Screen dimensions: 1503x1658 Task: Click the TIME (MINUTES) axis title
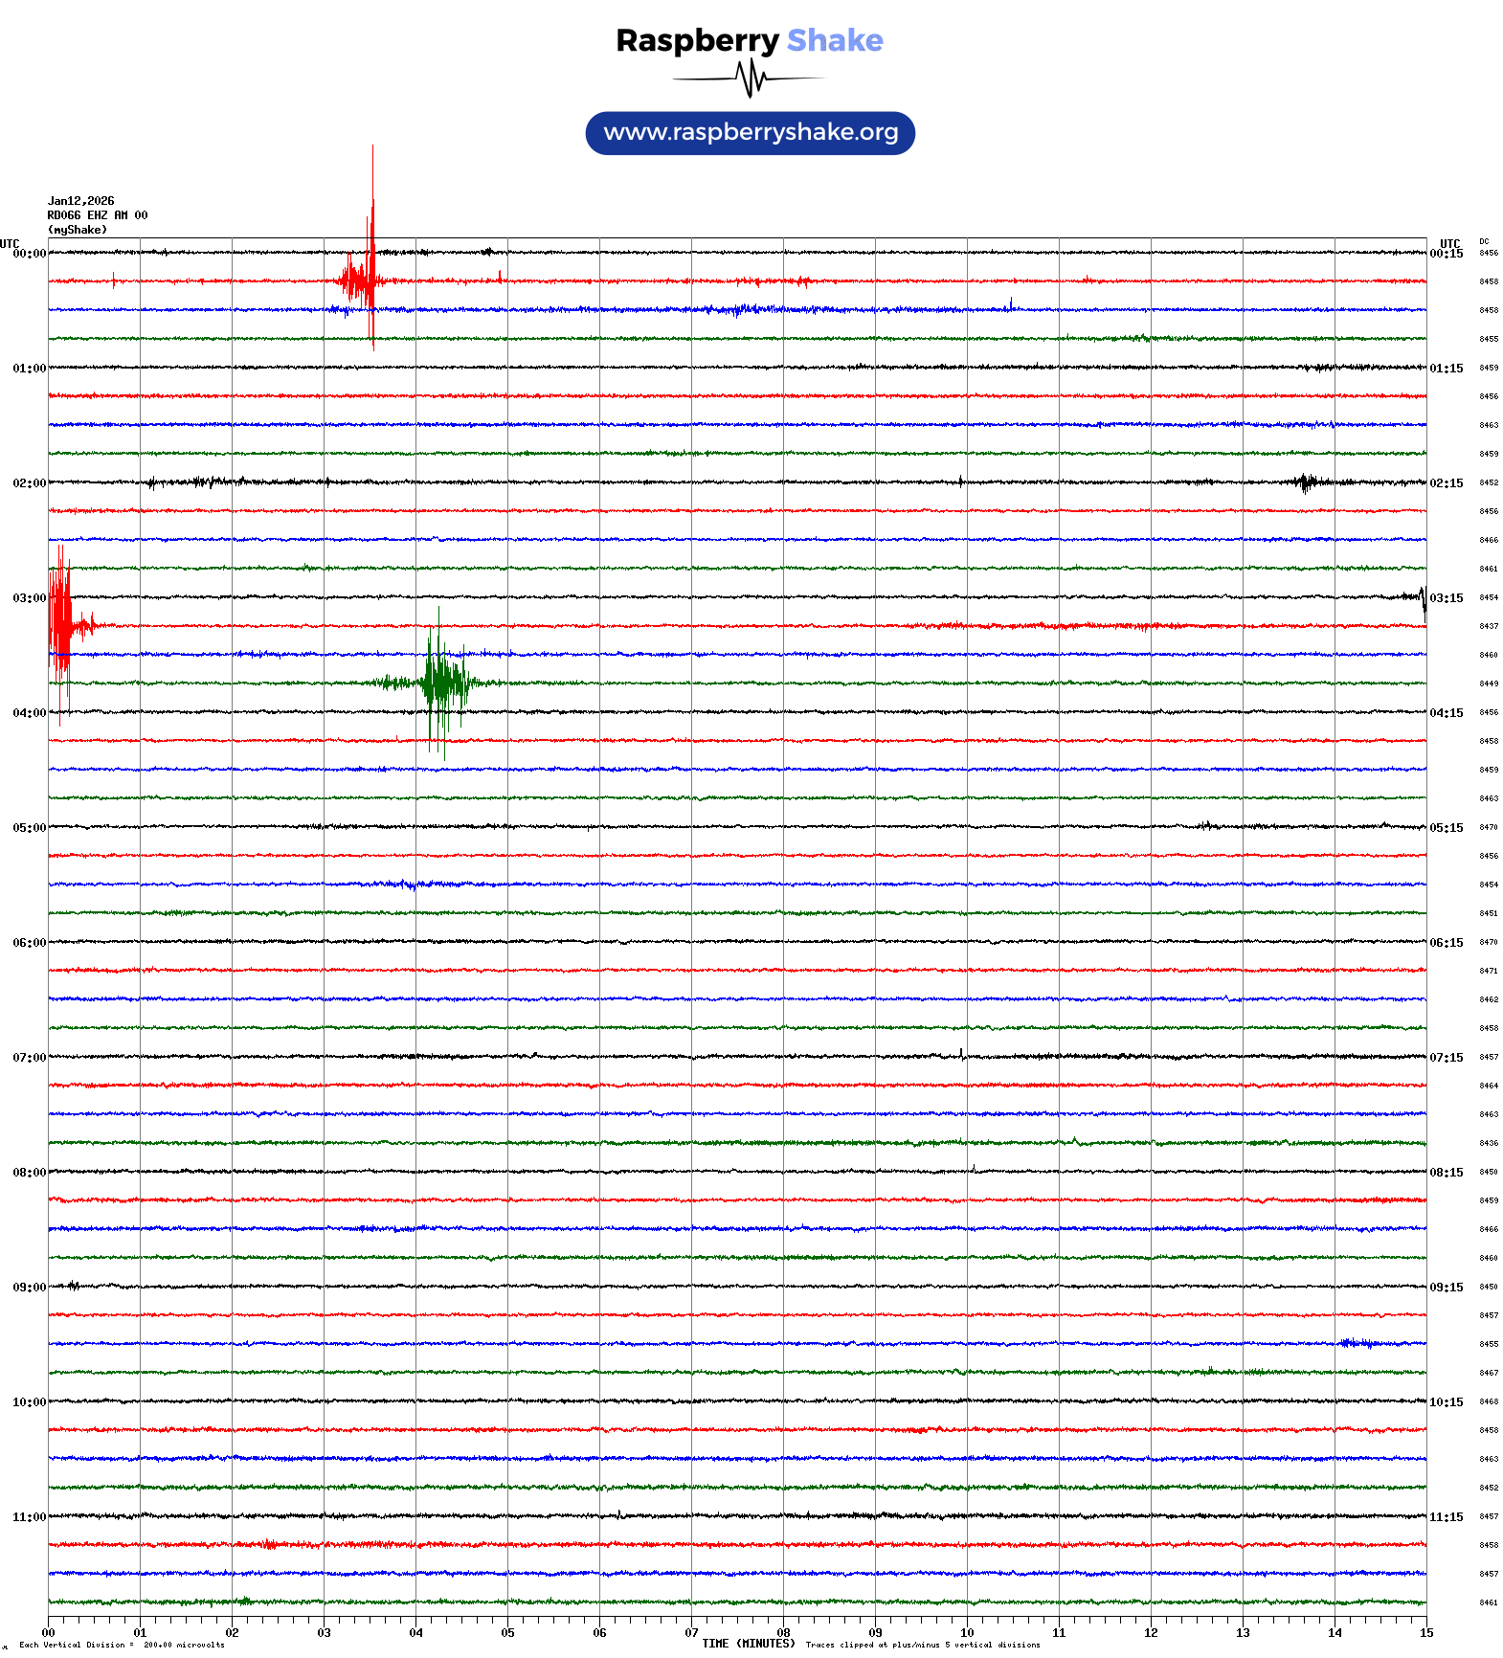click(x=749, y=1644)
